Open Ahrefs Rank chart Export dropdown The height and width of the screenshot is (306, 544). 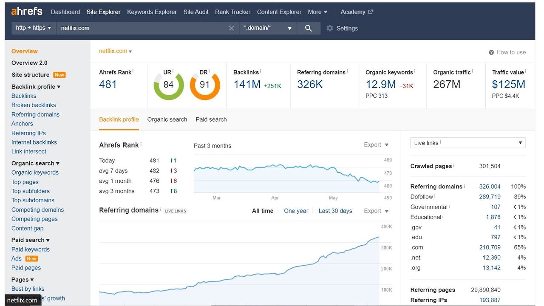pyautogui.click(x=376, y=145)
